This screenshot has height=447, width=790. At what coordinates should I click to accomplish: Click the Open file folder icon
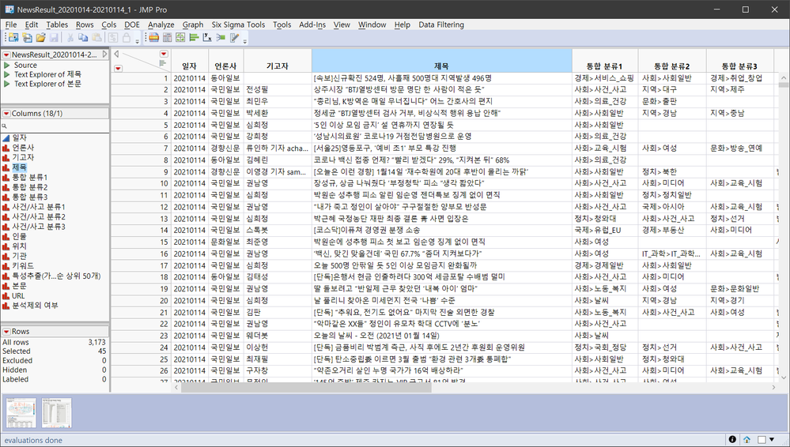[41, 38]
